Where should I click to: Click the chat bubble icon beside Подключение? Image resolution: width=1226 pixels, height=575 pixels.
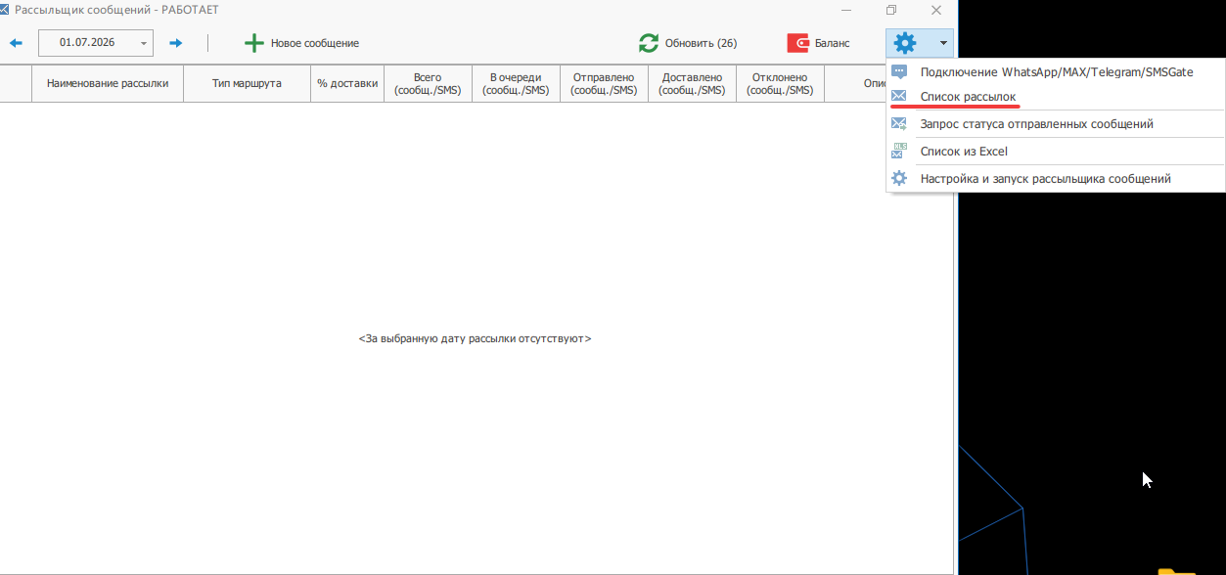[899, 72]
